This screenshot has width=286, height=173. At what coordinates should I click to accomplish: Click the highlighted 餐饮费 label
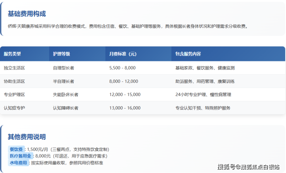(x=16, y=149)
